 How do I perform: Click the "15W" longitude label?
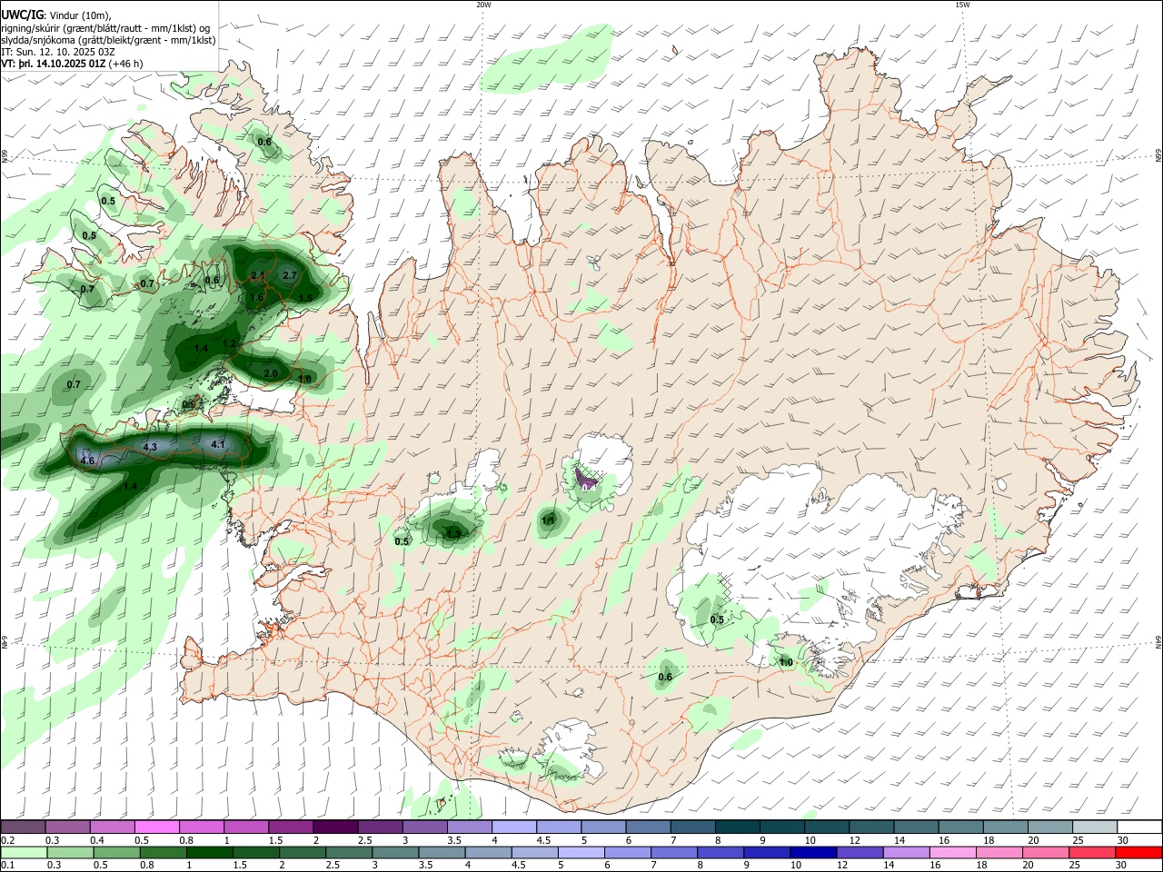[x=963, y=5]
